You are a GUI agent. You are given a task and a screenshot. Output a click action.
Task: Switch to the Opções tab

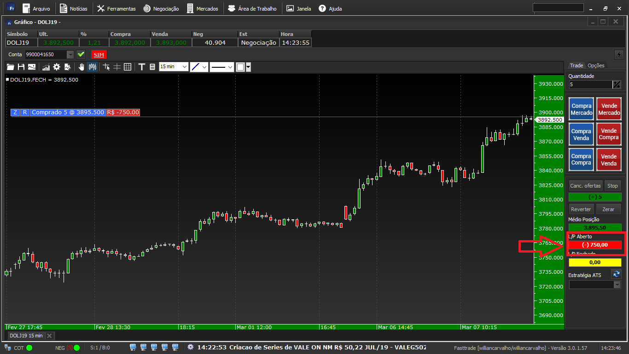click(596, 65)
